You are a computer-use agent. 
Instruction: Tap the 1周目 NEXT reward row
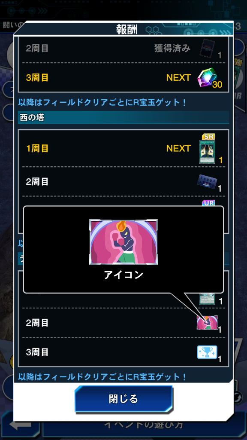pos(123,148)
